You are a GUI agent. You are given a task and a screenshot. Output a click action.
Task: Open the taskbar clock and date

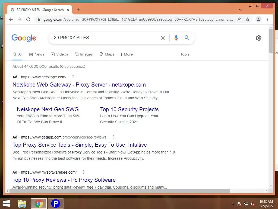(266, 204)
